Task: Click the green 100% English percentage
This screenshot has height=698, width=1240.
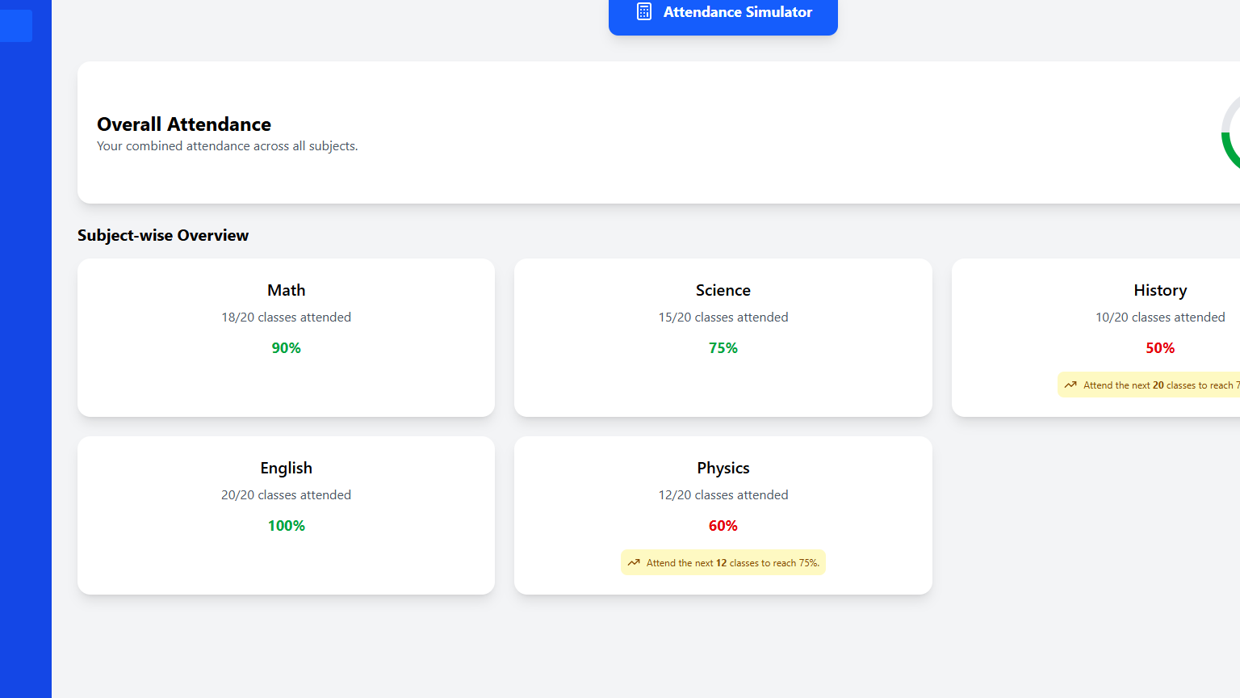Action: tap(286, 526)
